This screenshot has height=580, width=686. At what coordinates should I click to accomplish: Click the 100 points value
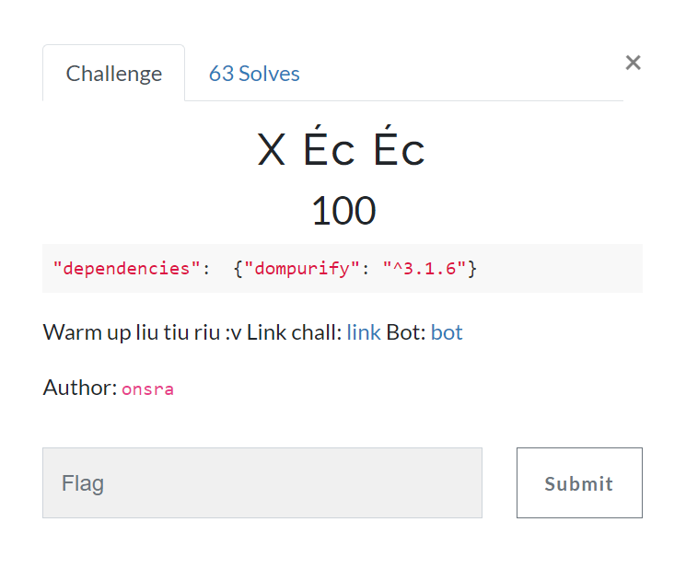[343, 211]
